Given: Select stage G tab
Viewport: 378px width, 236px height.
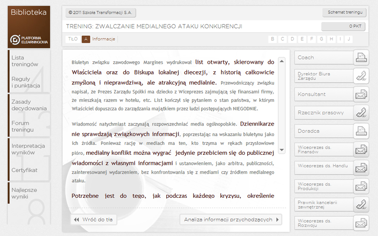Looking at the screenshot, I should pos(321,39).
